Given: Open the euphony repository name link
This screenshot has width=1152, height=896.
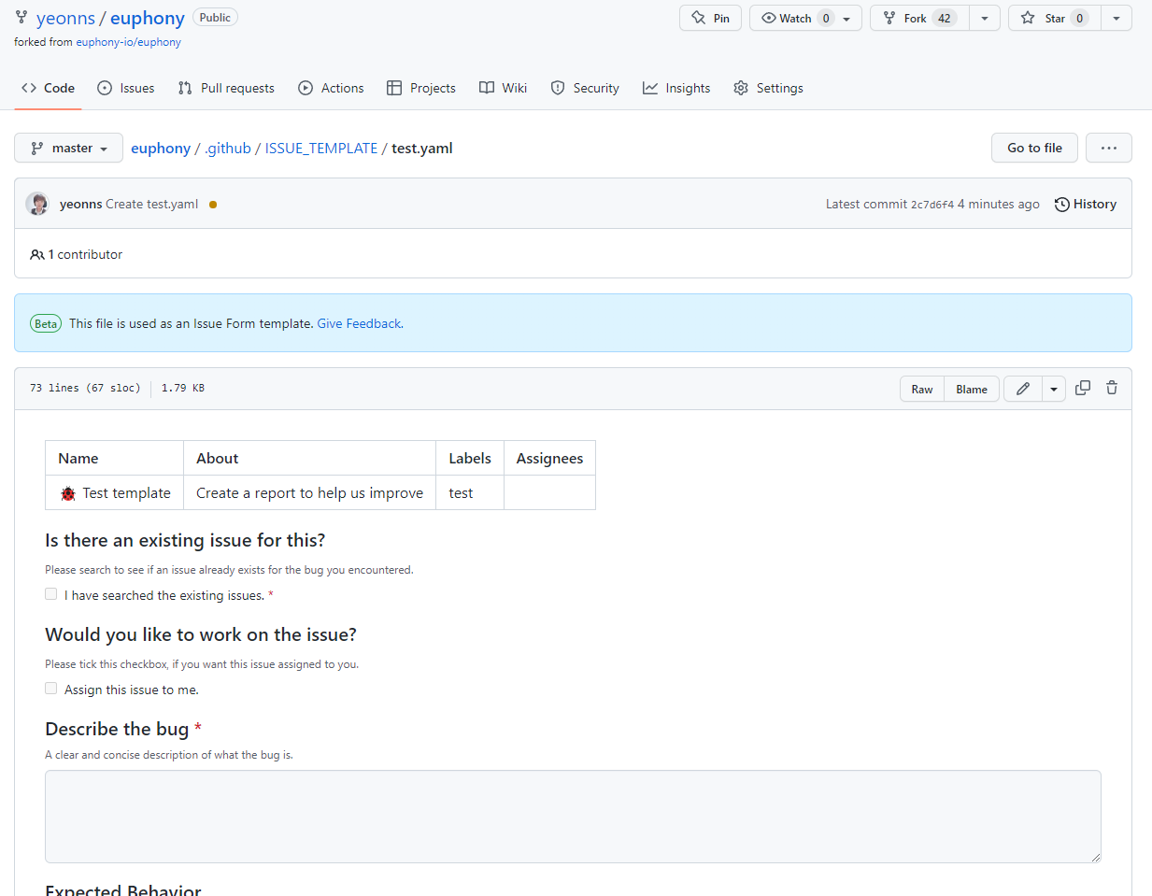Looking at the screenshot, I should tap(148, 19).
